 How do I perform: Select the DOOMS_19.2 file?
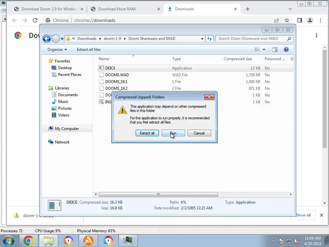pyautogui.click(x=195, y=88)
